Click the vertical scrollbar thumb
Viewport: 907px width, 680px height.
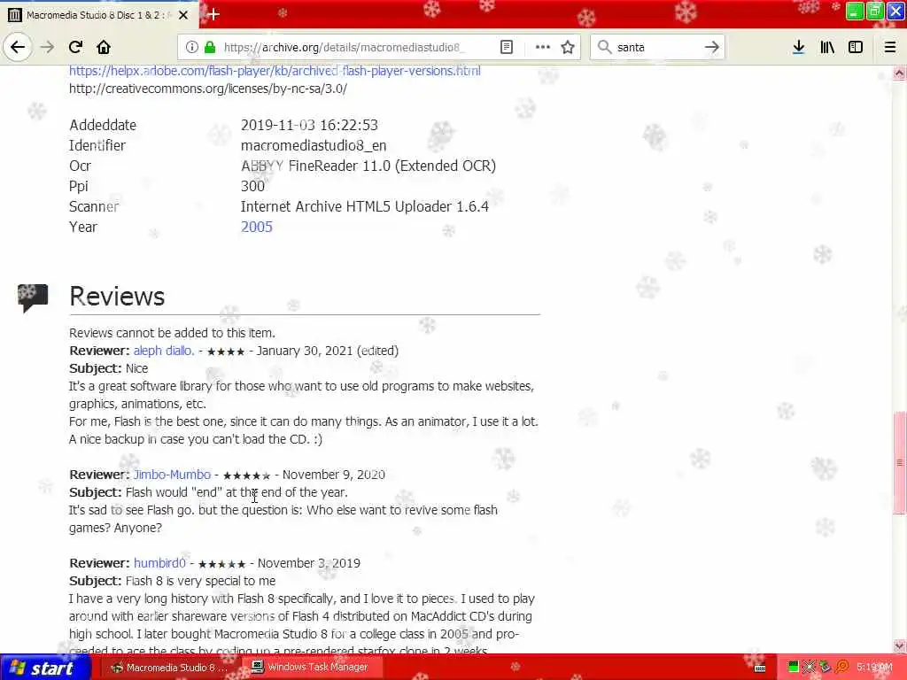(x=900, y=462)
